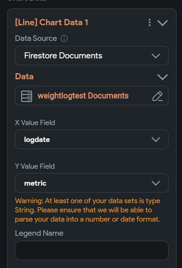182x268 pixels.
Task: Click the info icon beside Data Source
Action: (64, 38)
